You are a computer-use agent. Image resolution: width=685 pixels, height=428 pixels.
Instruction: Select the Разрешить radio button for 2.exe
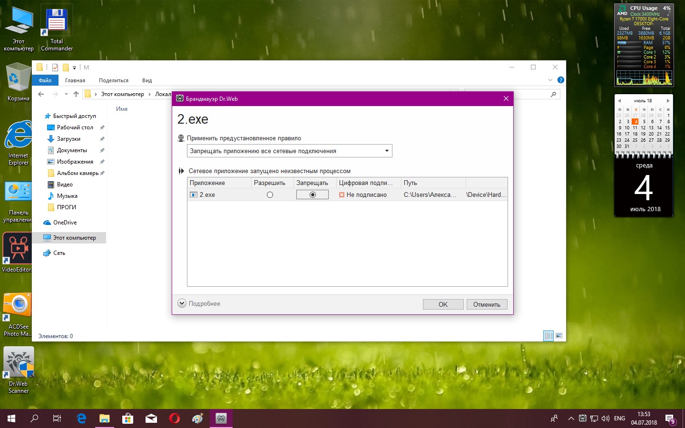click(270, 195)
